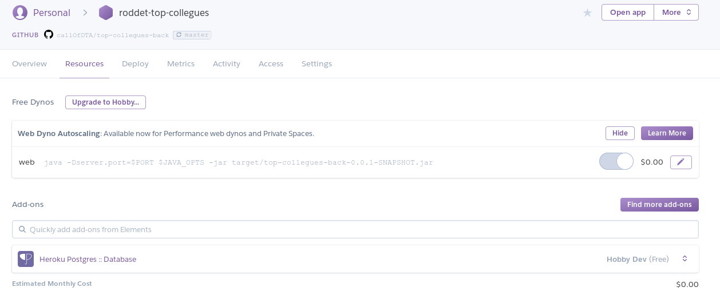Click the Estimated Monthly Cost label
The height and width of the screenshot is (307, 720).
[52, 284]
